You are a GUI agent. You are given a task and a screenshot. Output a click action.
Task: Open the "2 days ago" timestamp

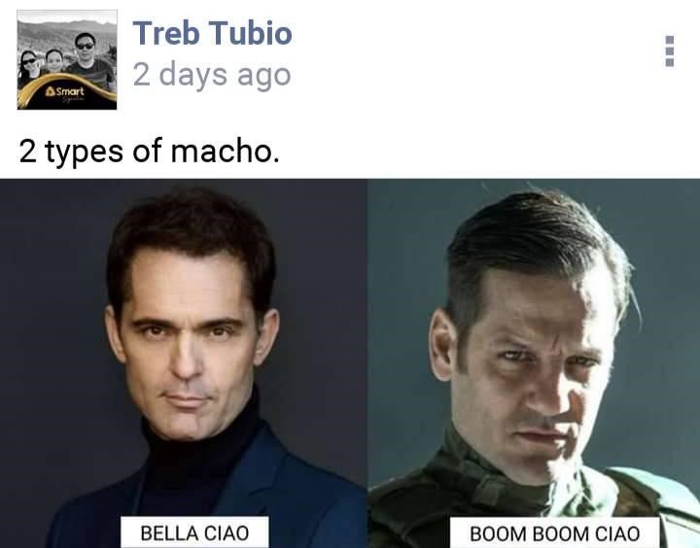tap(212, 75)
